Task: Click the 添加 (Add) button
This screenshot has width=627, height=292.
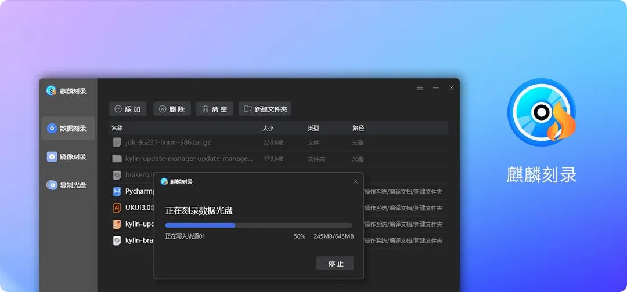Action: (128, 109)
